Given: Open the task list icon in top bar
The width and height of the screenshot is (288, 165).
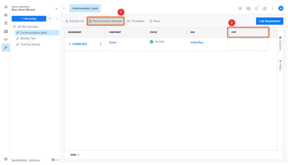Looking at the screenshot, I should click(x=240, y=8).
